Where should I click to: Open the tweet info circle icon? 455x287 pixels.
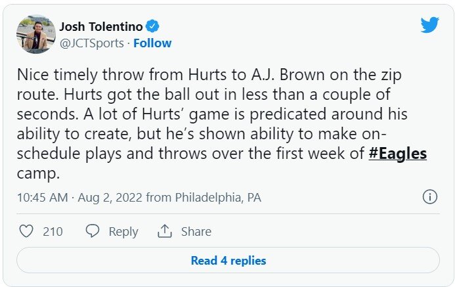(430, 197)
